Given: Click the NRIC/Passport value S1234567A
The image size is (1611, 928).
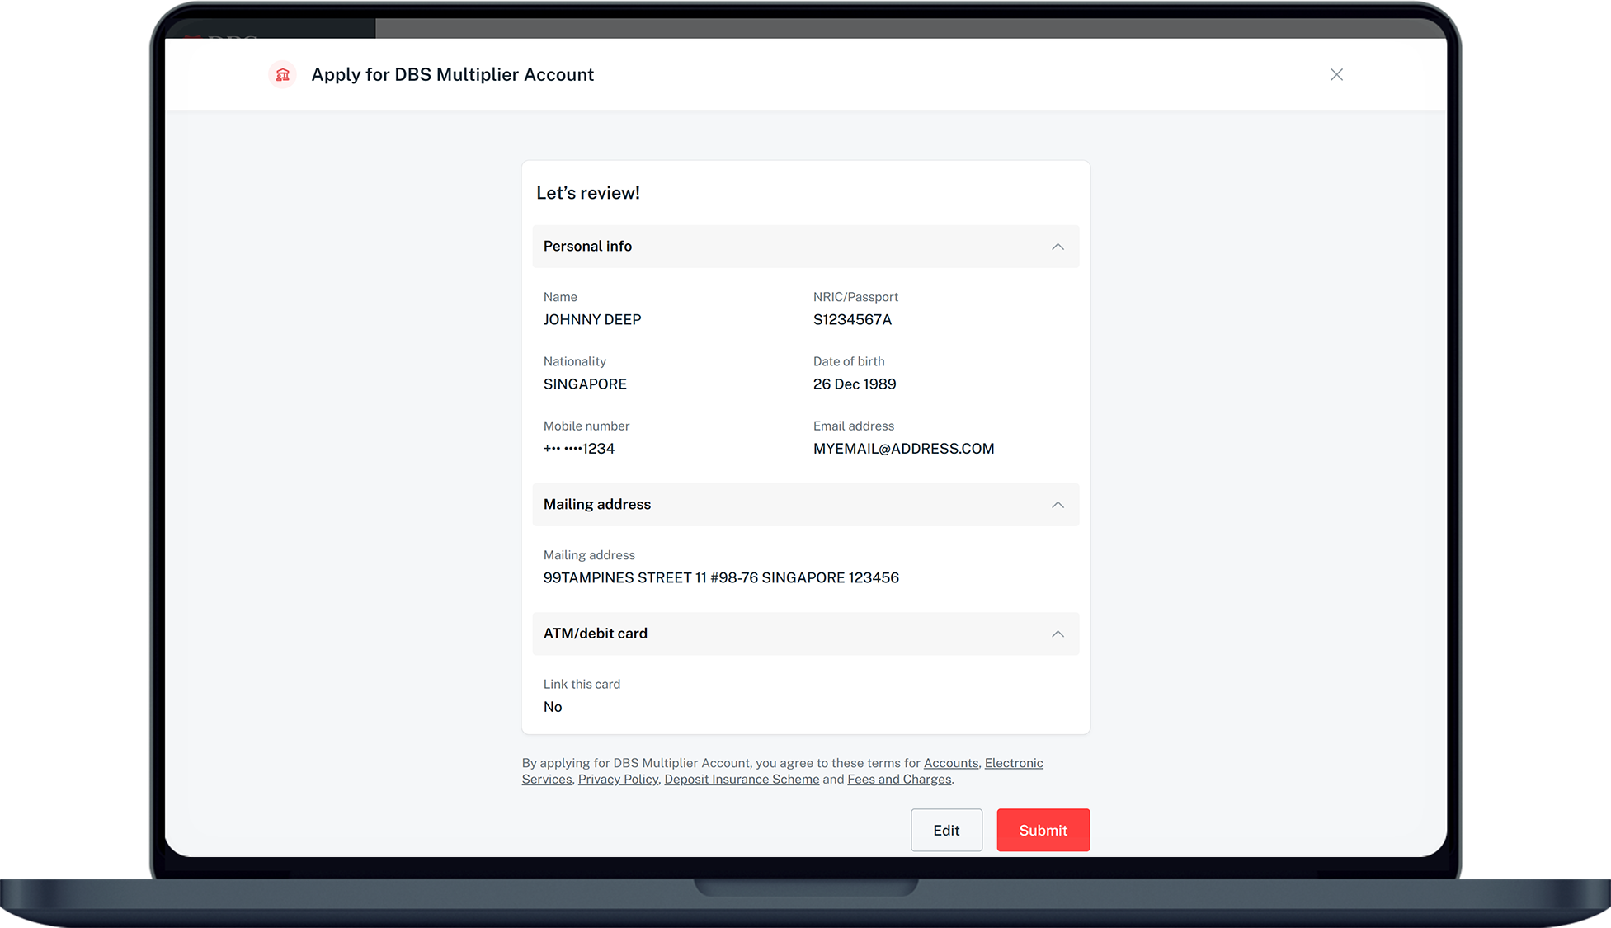Looking at the screenshot, I should (852, 319).
